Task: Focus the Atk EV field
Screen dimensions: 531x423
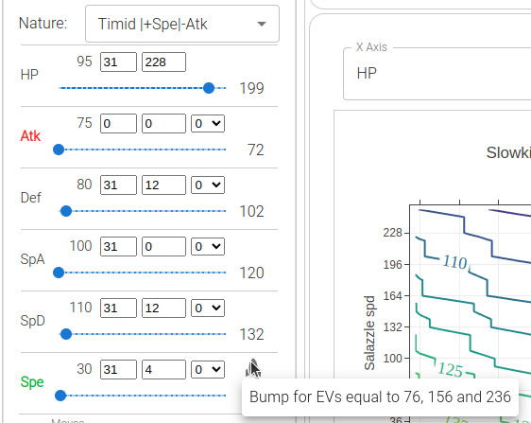Action: click(163, 123)
